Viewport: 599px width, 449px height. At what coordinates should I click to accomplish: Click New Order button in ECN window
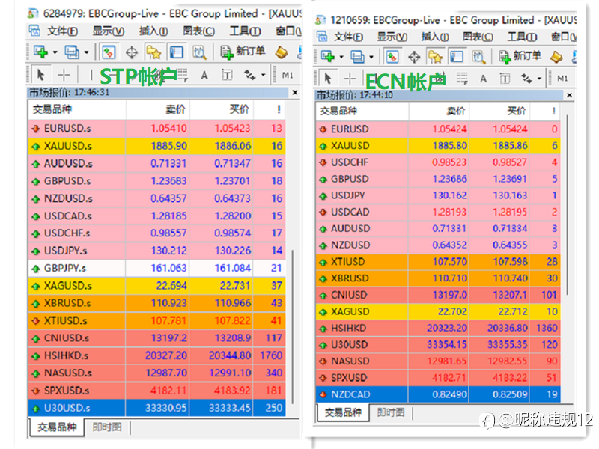tap(520, 57)
